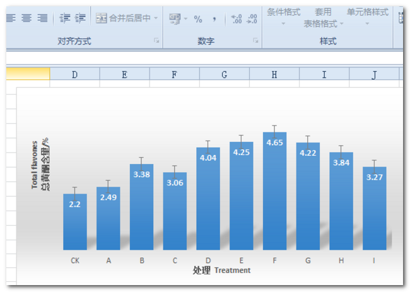This screenshot has width=410, height=292.
Task: Open the 合并后居中 dropdown arrow
Action: click(156, 18)
